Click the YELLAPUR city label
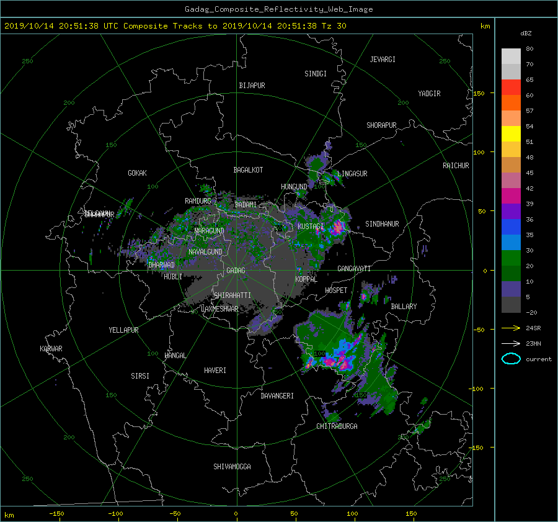The height and width of the screenshot is (522, 558). [x=123, y=330]
